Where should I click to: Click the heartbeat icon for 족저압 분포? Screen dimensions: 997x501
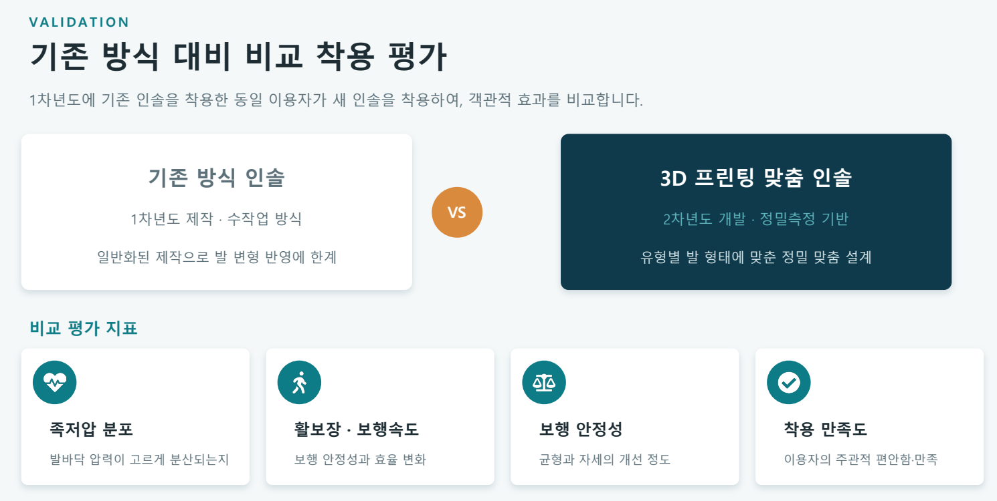pos(54,382)
